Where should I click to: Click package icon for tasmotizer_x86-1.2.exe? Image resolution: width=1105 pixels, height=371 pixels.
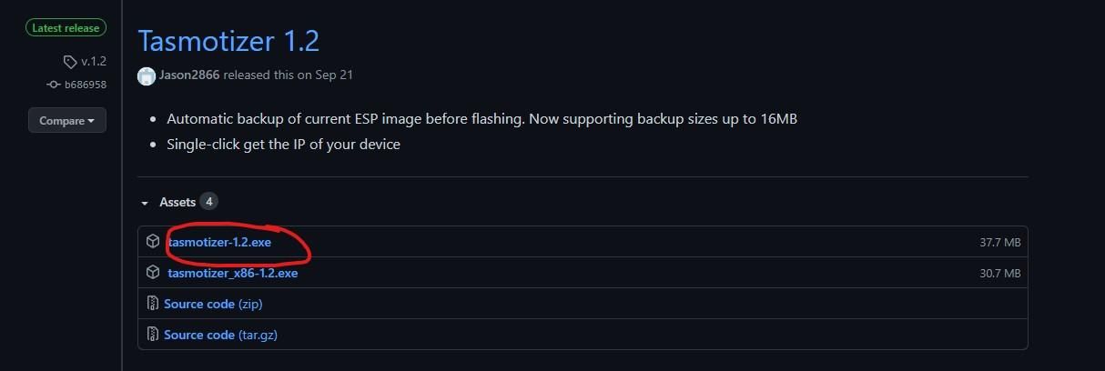153,273
